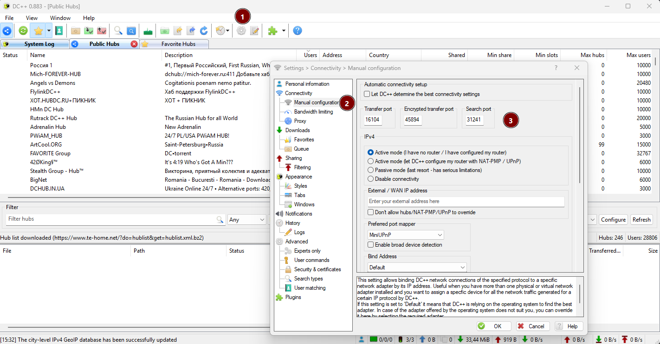This screenshot has height=344, width=660.
Task: Click the Refresh hub list button
Action: pyautogui.click(x=641, y=220)
